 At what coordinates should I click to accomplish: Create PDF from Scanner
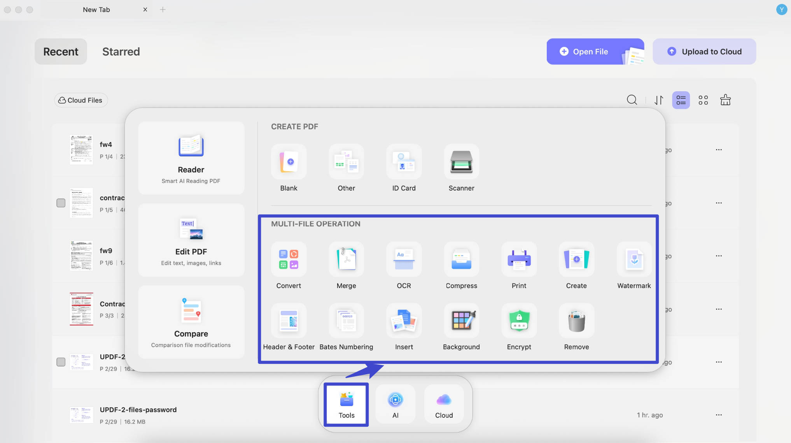point(461,162)
